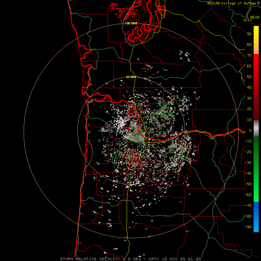Click the -70 value on velocity scale
Viewport: 261px width, 261px height.
[248, 206]
